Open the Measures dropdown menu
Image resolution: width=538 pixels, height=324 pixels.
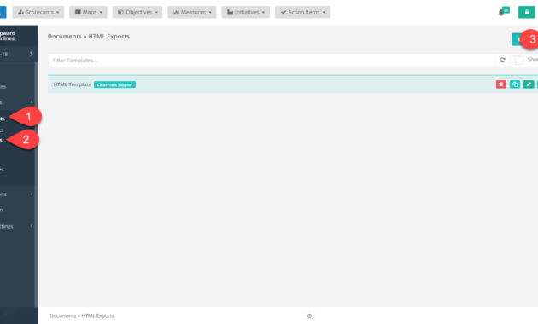pyautogui.click(x=192, y=12)
